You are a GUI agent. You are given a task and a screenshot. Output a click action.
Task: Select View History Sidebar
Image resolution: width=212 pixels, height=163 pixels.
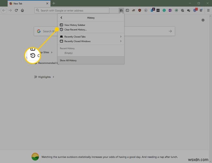click(x=91, y=25)
